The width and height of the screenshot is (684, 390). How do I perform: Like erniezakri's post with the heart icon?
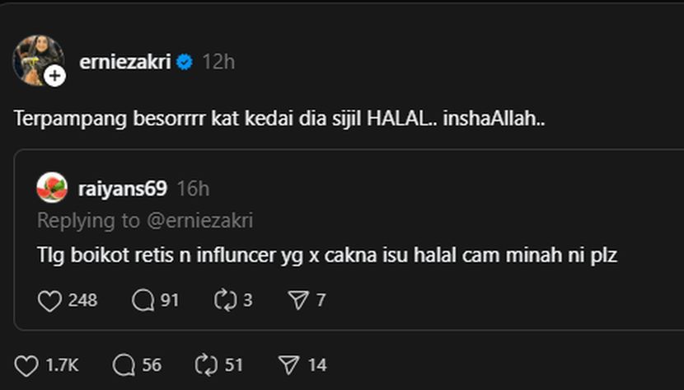click(x=27, y=364)
